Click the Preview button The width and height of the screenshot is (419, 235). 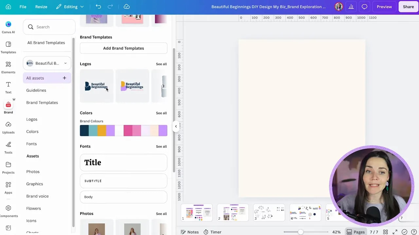[384, 7]
